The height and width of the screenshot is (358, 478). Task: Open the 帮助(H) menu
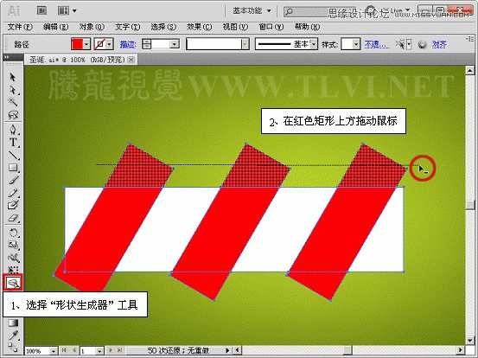tap(308, 27)
